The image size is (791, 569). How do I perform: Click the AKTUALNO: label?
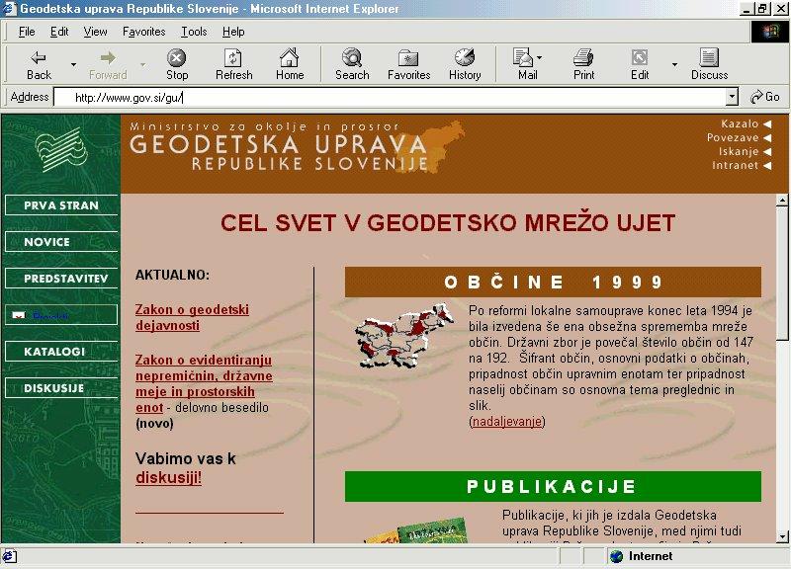[172, 276]
